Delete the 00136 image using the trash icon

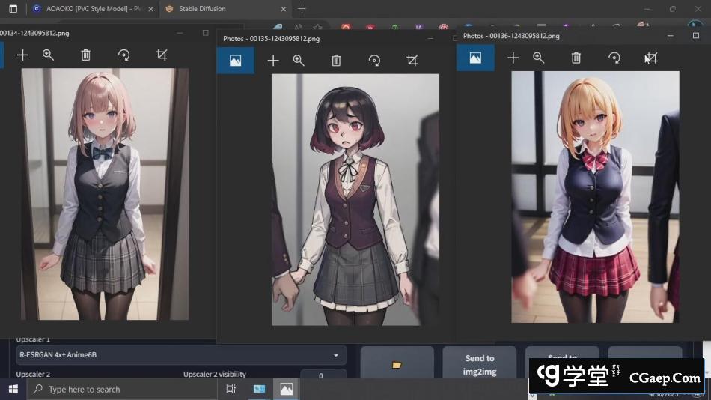click(576, 58)
